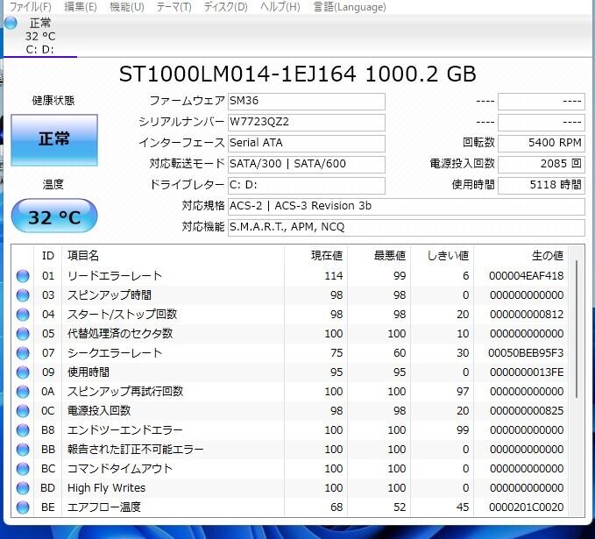Viewport: 595px width, 539px height.
Task: Click the firmware field SM36
Action: pyautogui.click(x=306, y=102)
